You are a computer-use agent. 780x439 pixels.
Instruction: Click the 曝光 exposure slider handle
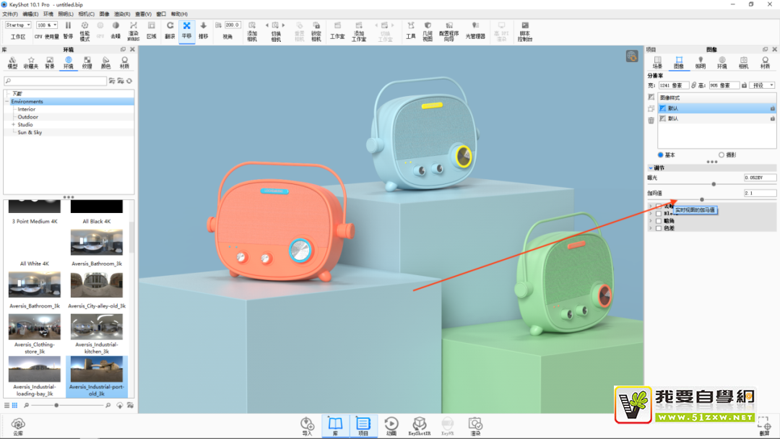pyautogui.click(x=714, y=184)
